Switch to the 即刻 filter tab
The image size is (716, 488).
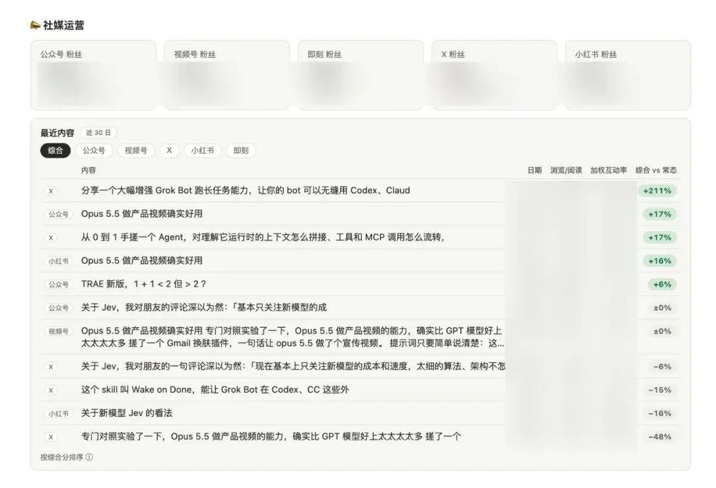pos(241,150)
